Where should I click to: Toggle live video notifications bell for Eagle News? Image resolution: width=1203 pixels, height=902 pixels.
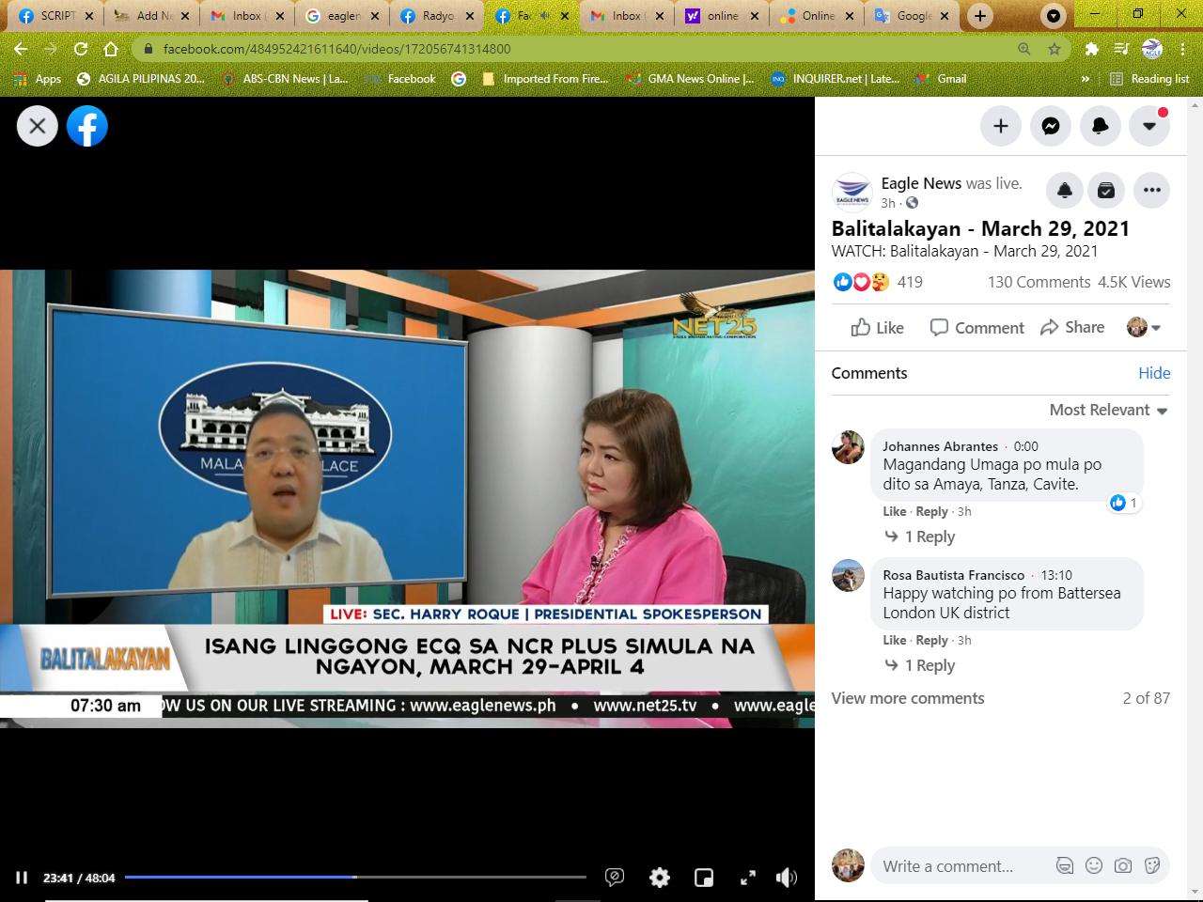[1065, 190]
